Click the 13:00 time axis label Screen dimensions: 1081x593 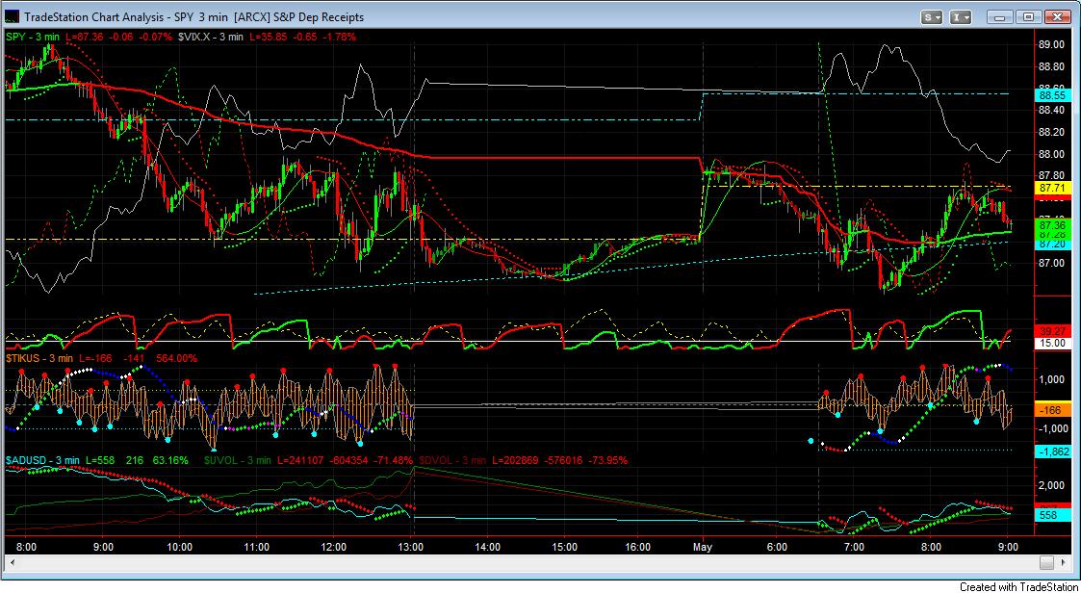412,547
